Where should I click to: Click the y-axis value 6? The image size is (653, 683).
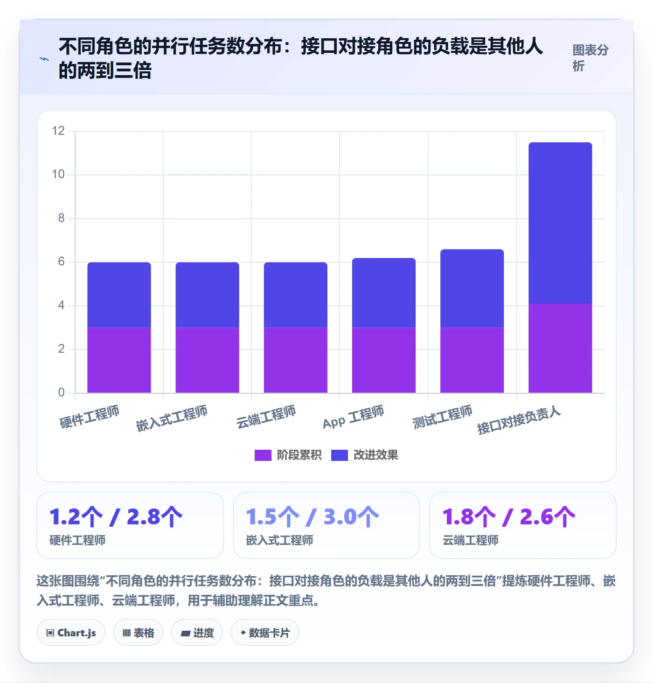[x=61, y=262]
